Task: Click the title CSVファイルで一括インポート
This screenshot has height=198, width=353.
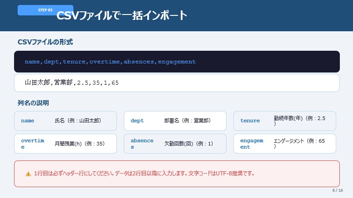Action: coord(121,15)
